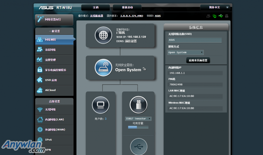Viewport: 263px width, 155px height.
Task: Click the open padlock security icon
Action: [144, 69]
